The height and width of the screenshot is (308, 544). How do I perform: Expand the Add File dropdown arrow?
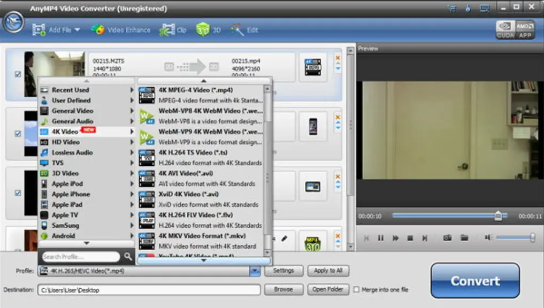(x=78, y=30)
